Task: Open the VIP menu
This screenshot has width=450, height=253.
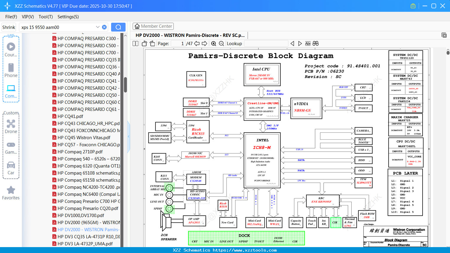Action: [28, 17]
